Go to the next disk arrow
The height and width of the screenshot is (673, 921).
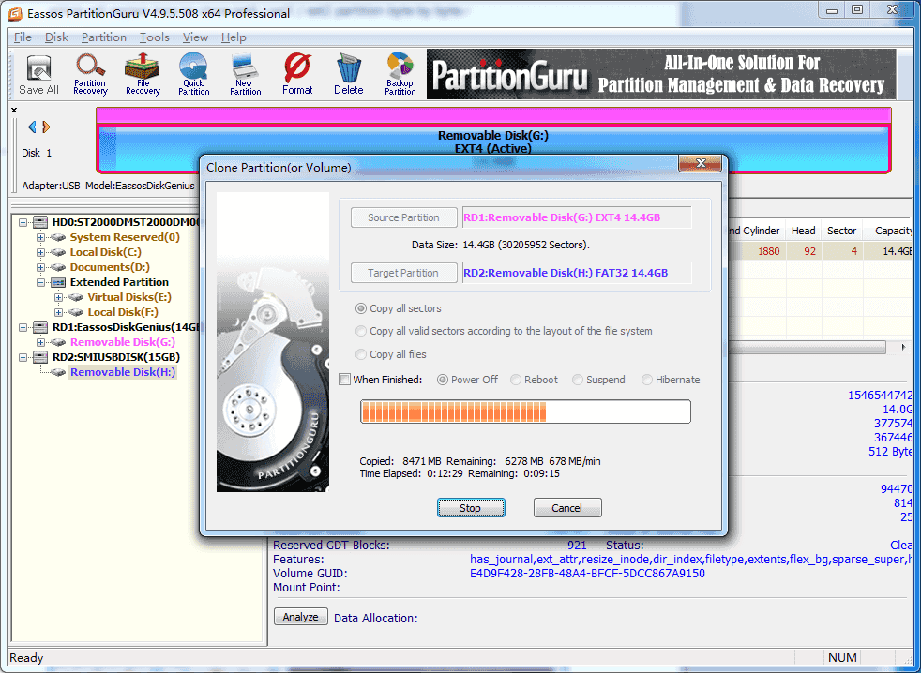[x=46, y=127]
